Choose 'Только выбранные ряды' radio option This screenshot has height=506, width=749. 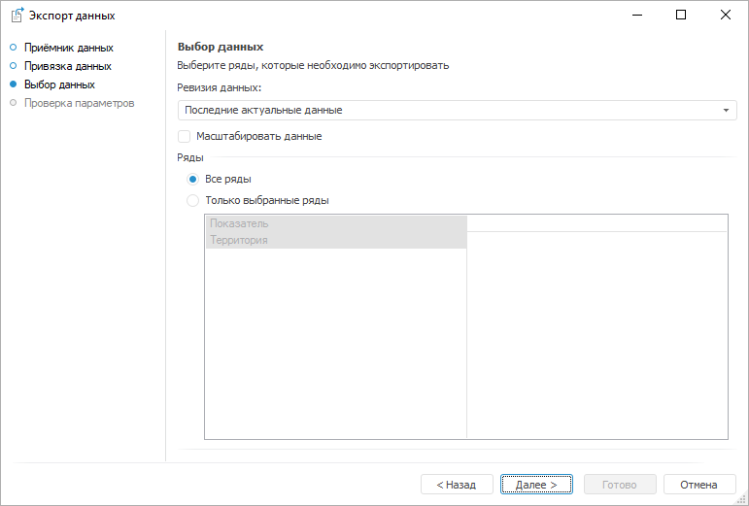tap(193, 201)
